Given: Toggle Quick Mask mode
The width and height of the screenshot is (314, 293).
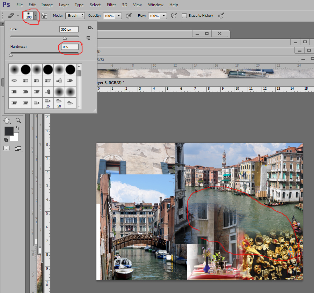Looking at the screenshot, I should click(7, 148).
